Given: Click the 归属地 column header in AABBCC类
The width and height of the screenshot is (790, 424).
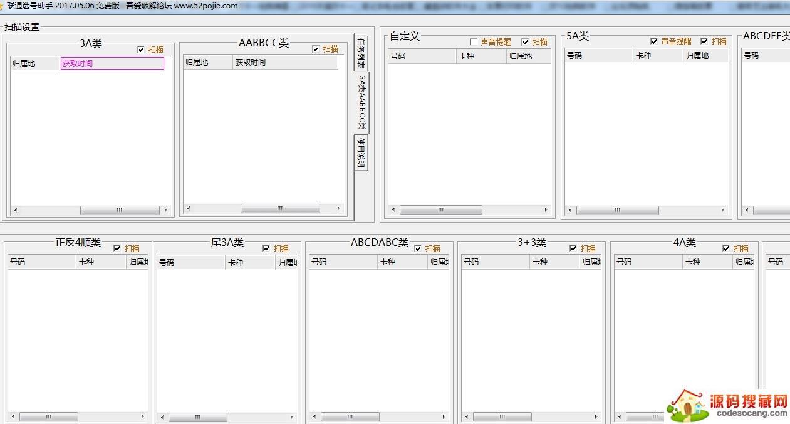Looking at the screenshot, I should [208, 63].
